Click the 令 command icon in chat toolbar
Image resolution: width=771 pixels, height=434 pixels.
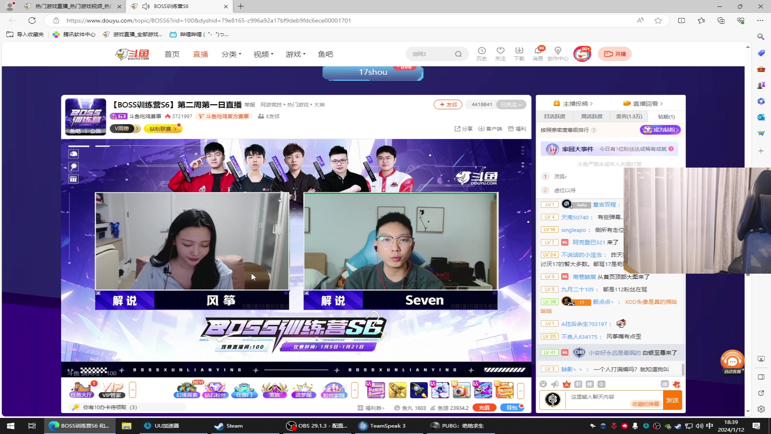click(x=601, y=384)
